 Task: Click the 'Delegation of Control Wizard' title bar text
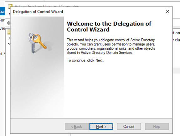click(38, 12)
